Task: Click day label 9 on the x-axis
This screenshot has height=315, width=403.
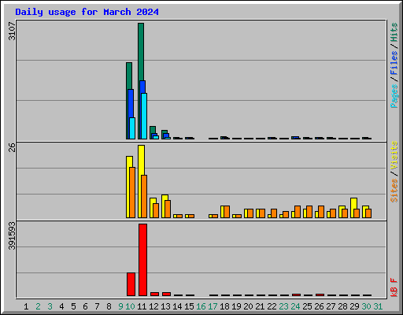Action: pos(120,306)
